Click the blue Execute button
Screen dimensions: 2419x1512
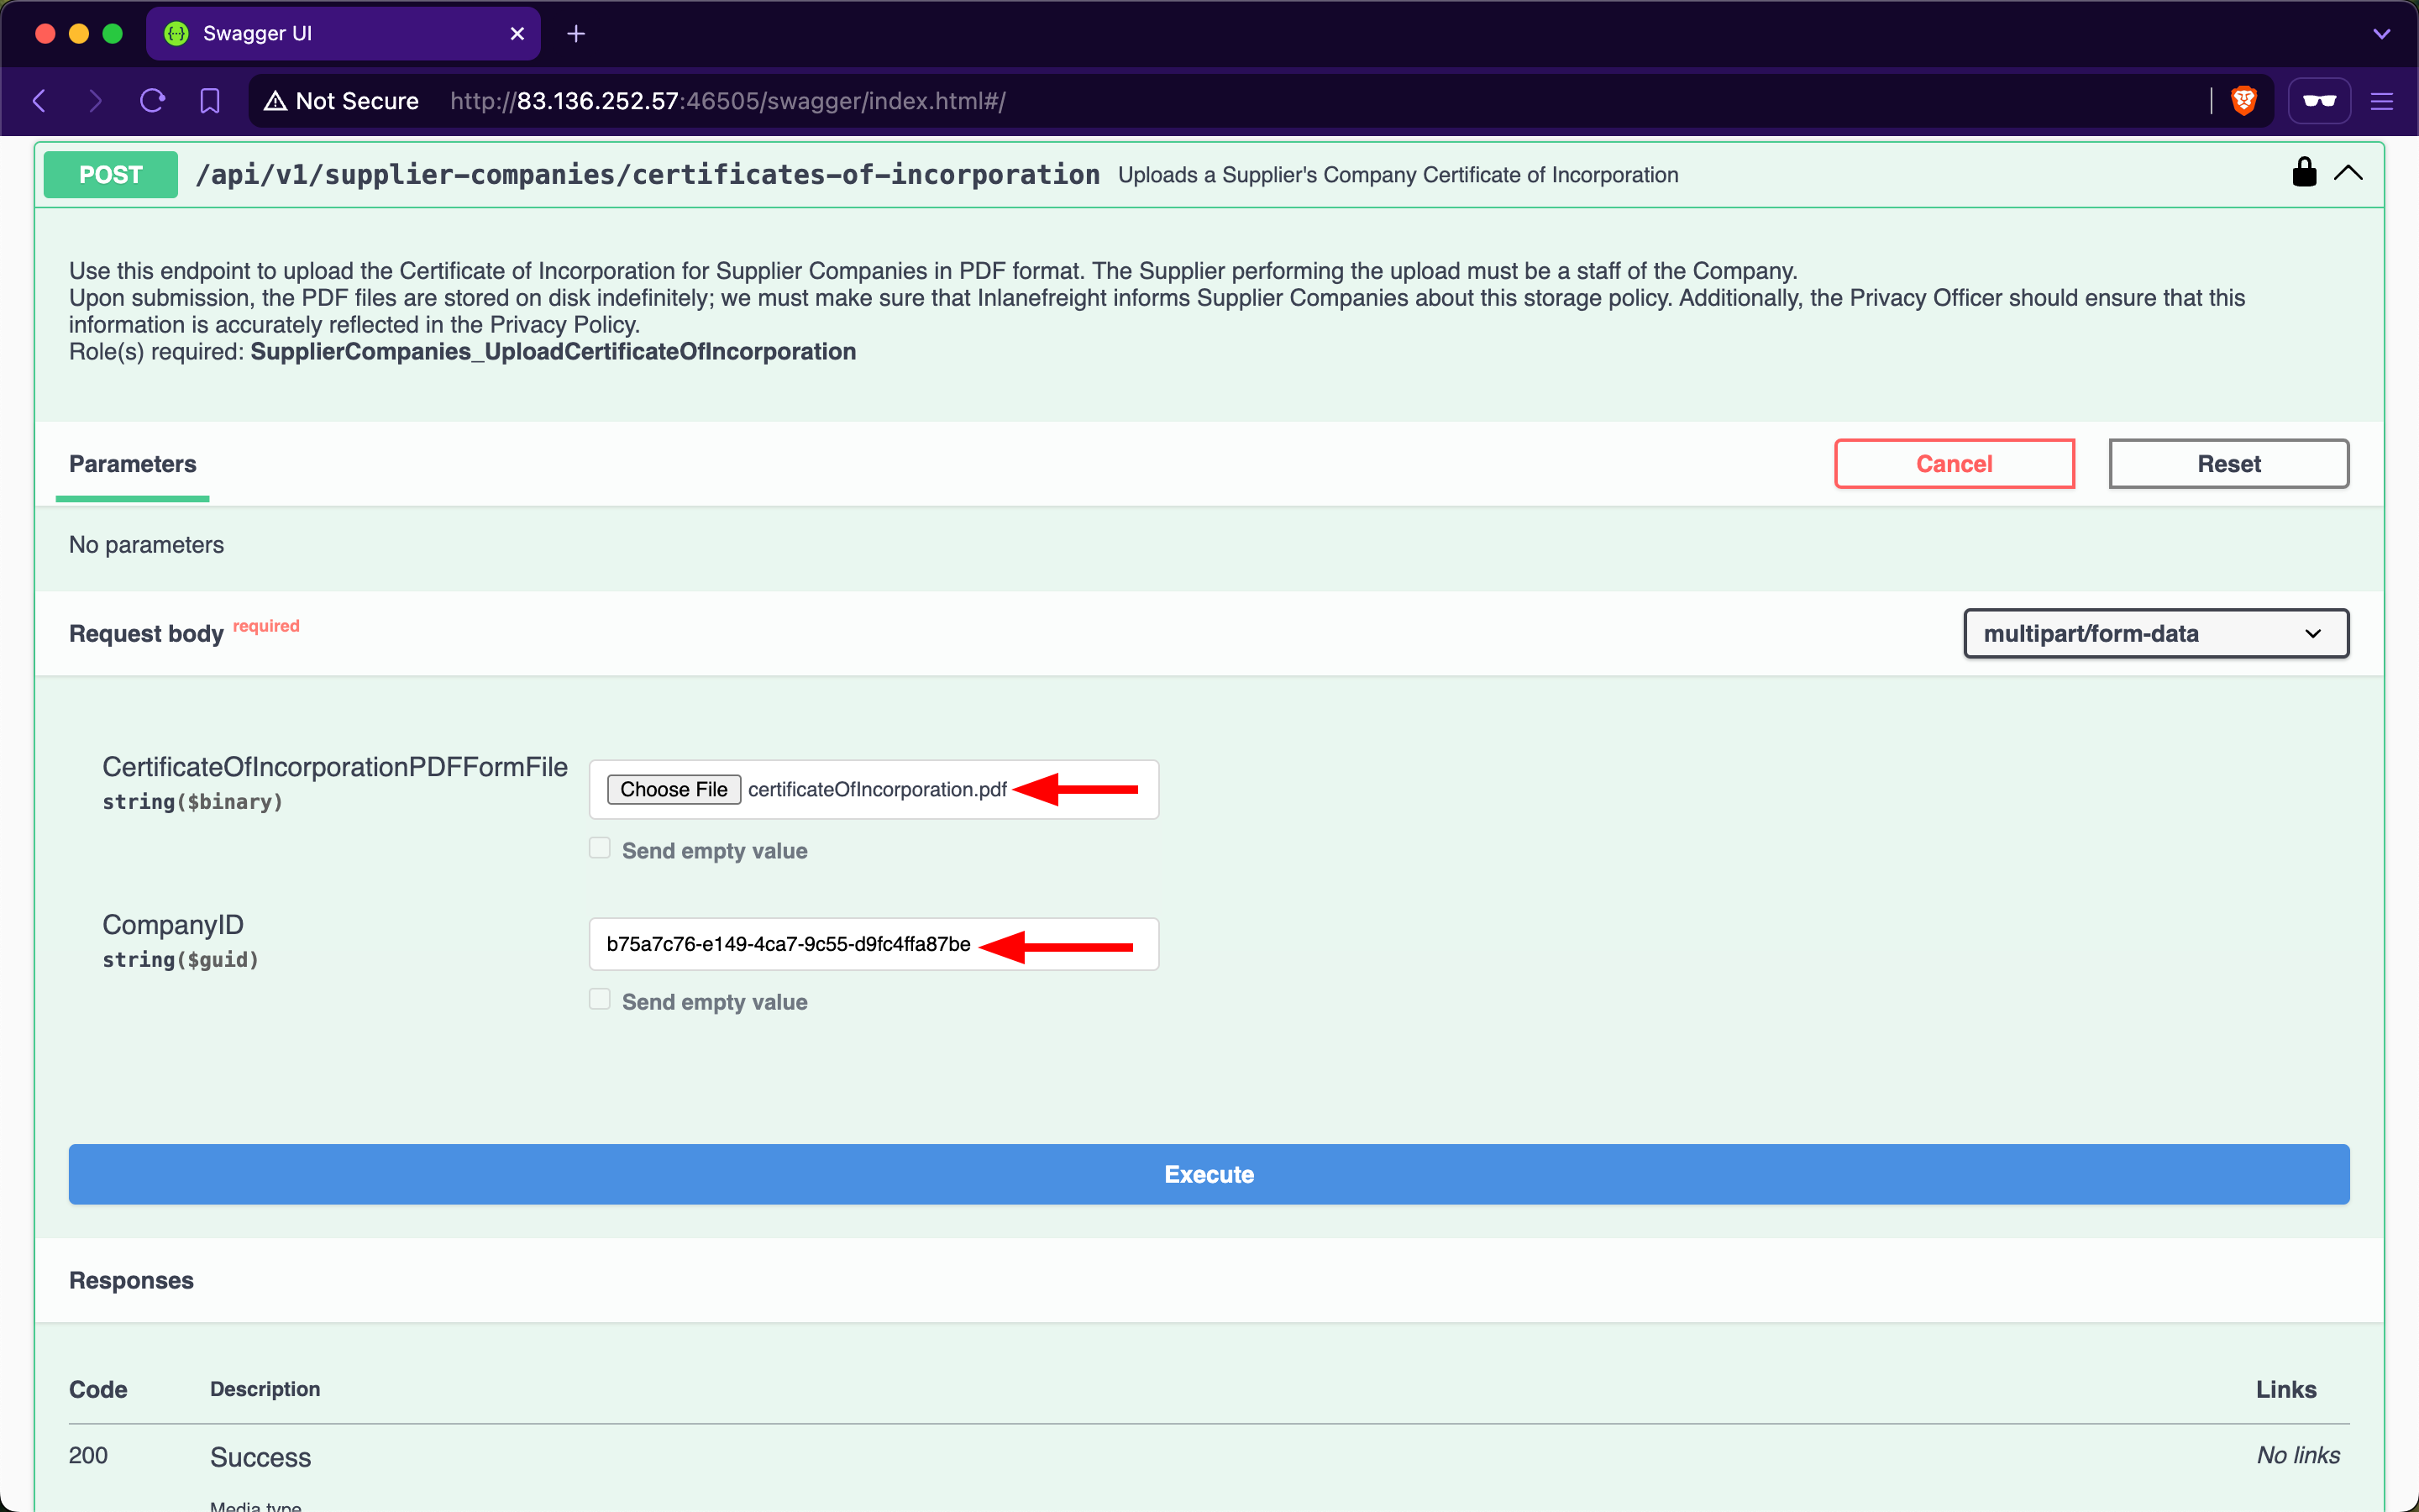click(x=1209, y=1174)
